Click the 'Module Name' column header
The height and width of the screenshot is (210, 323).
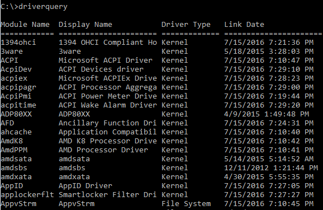pos(25,25)
